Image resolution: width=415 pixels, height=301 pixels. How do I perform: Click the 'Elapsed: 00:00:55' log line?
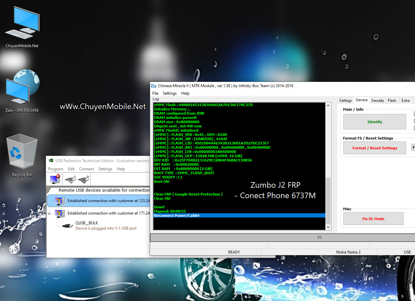[x=170, y=211]
